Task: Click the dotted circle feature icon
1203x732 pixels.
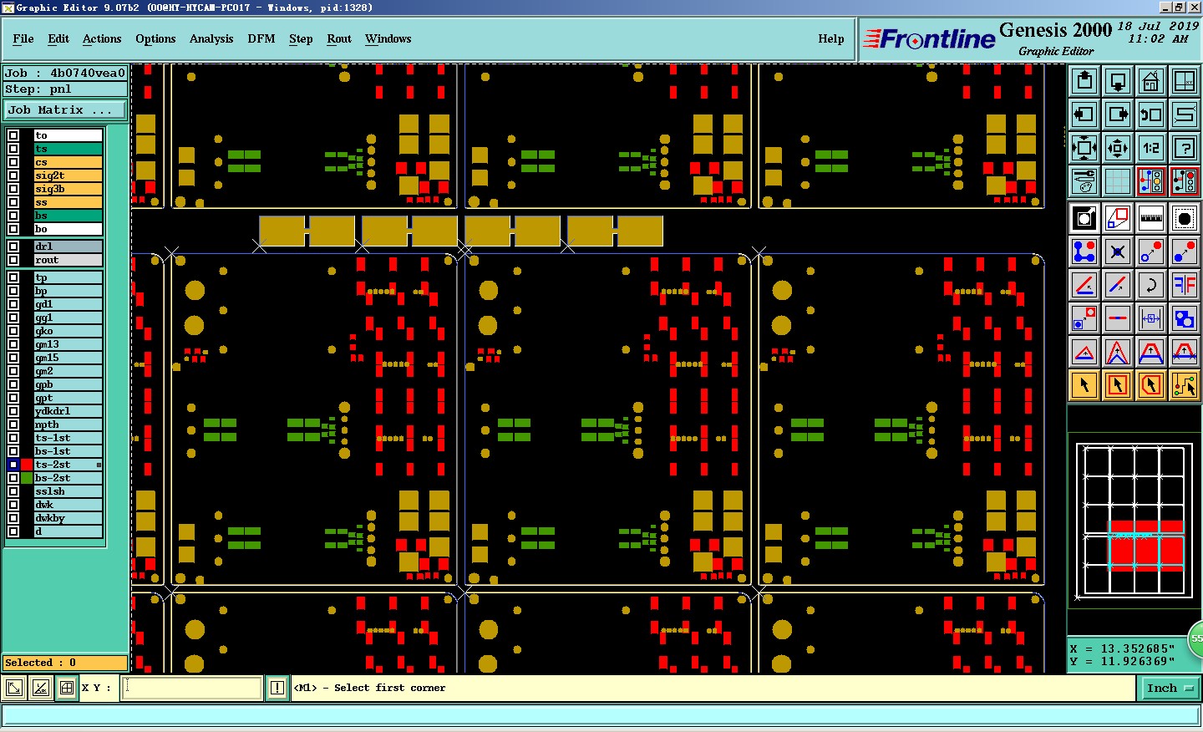Action: coord(1185,218)
